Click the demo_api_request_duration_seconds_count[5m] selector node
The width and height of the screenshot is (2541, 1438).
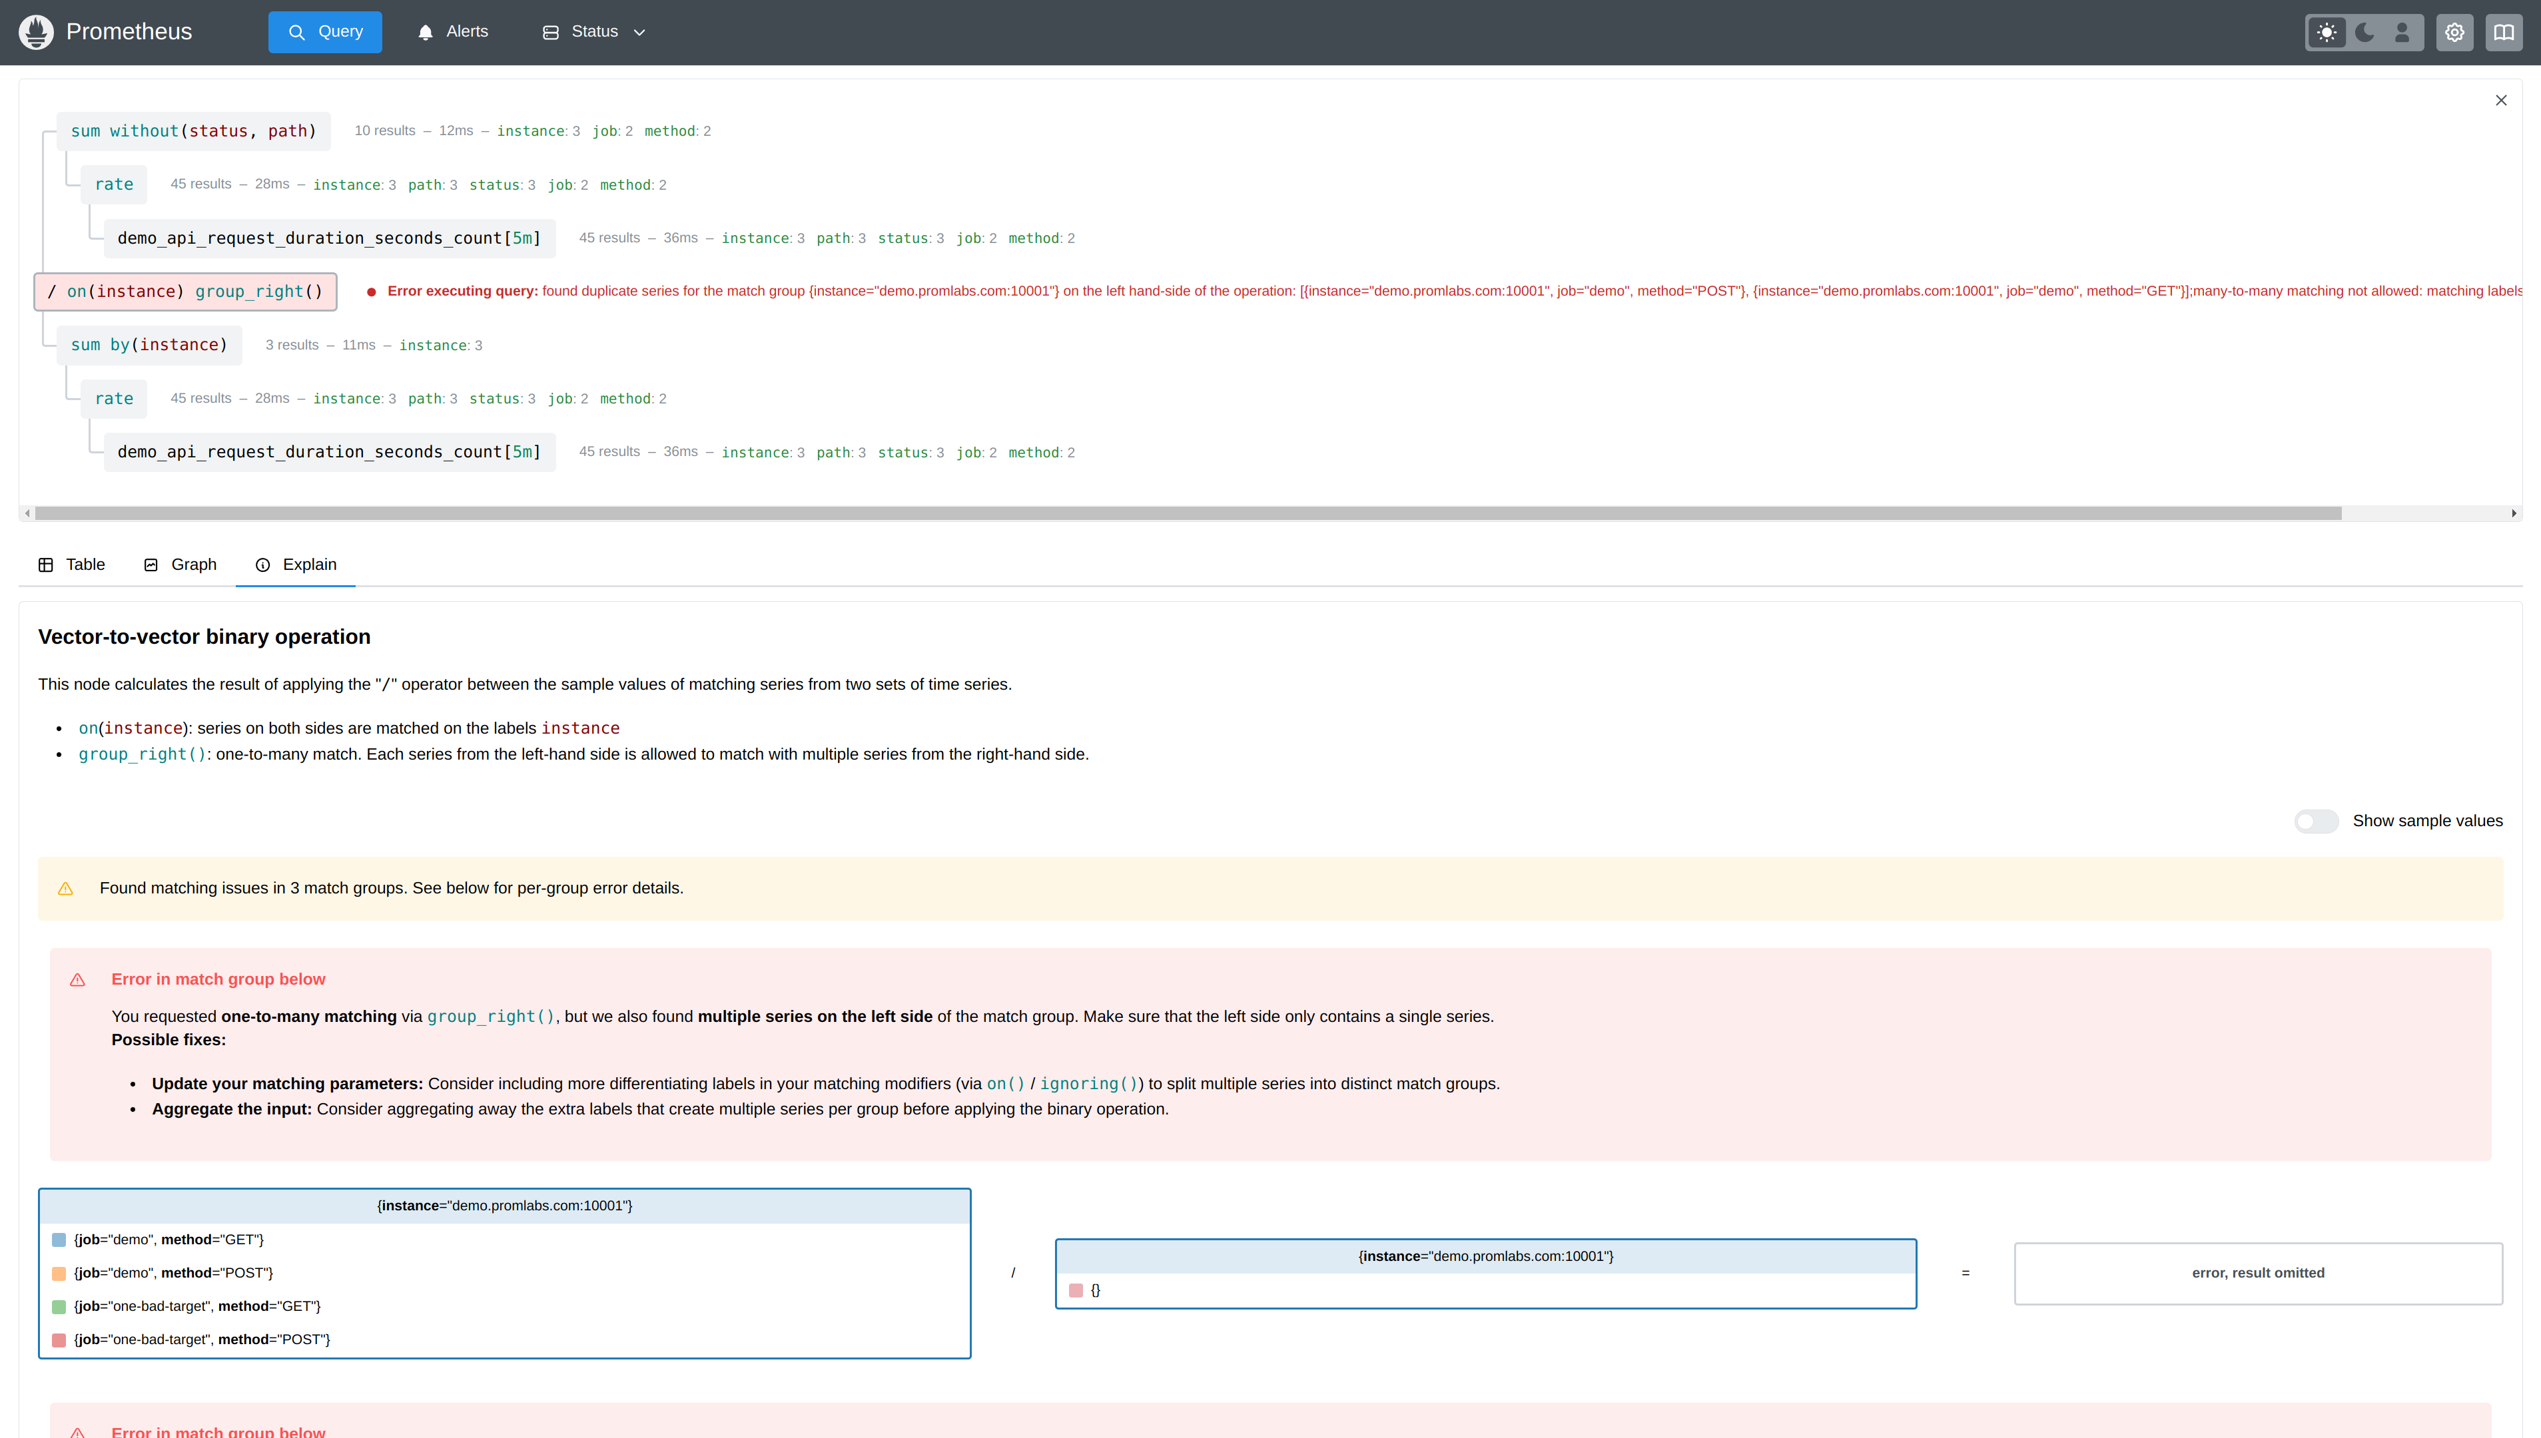(329, 237)
